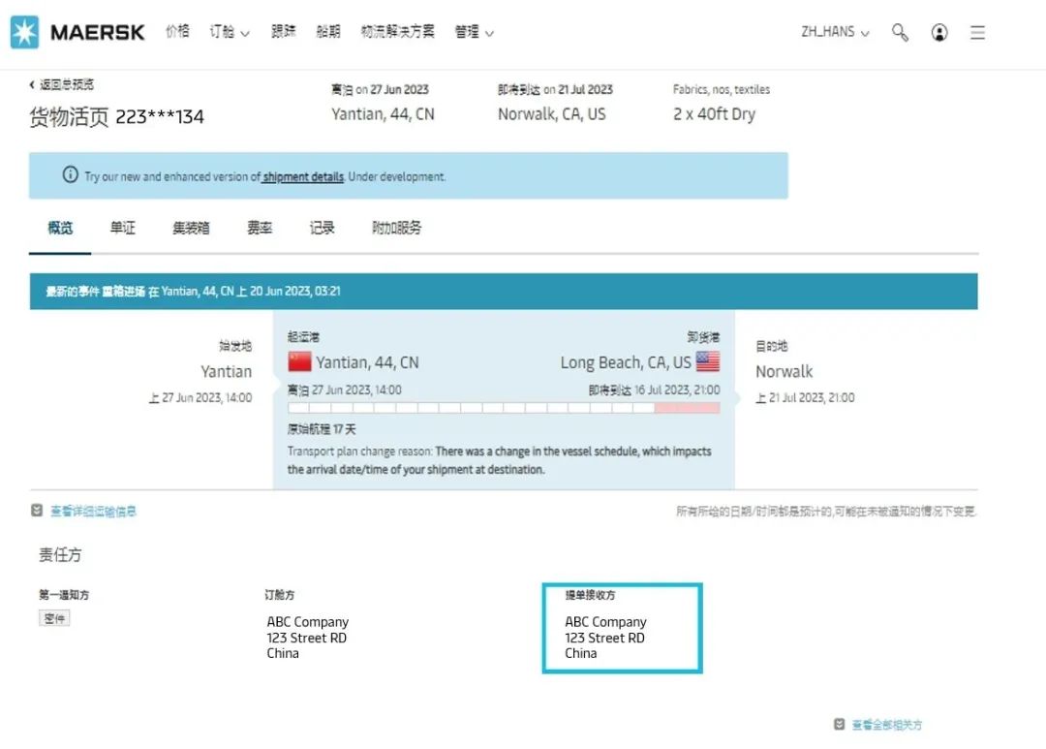Click the back chevron before 返回总预览
The image size is (1046, 749).
tap(31, 84)
